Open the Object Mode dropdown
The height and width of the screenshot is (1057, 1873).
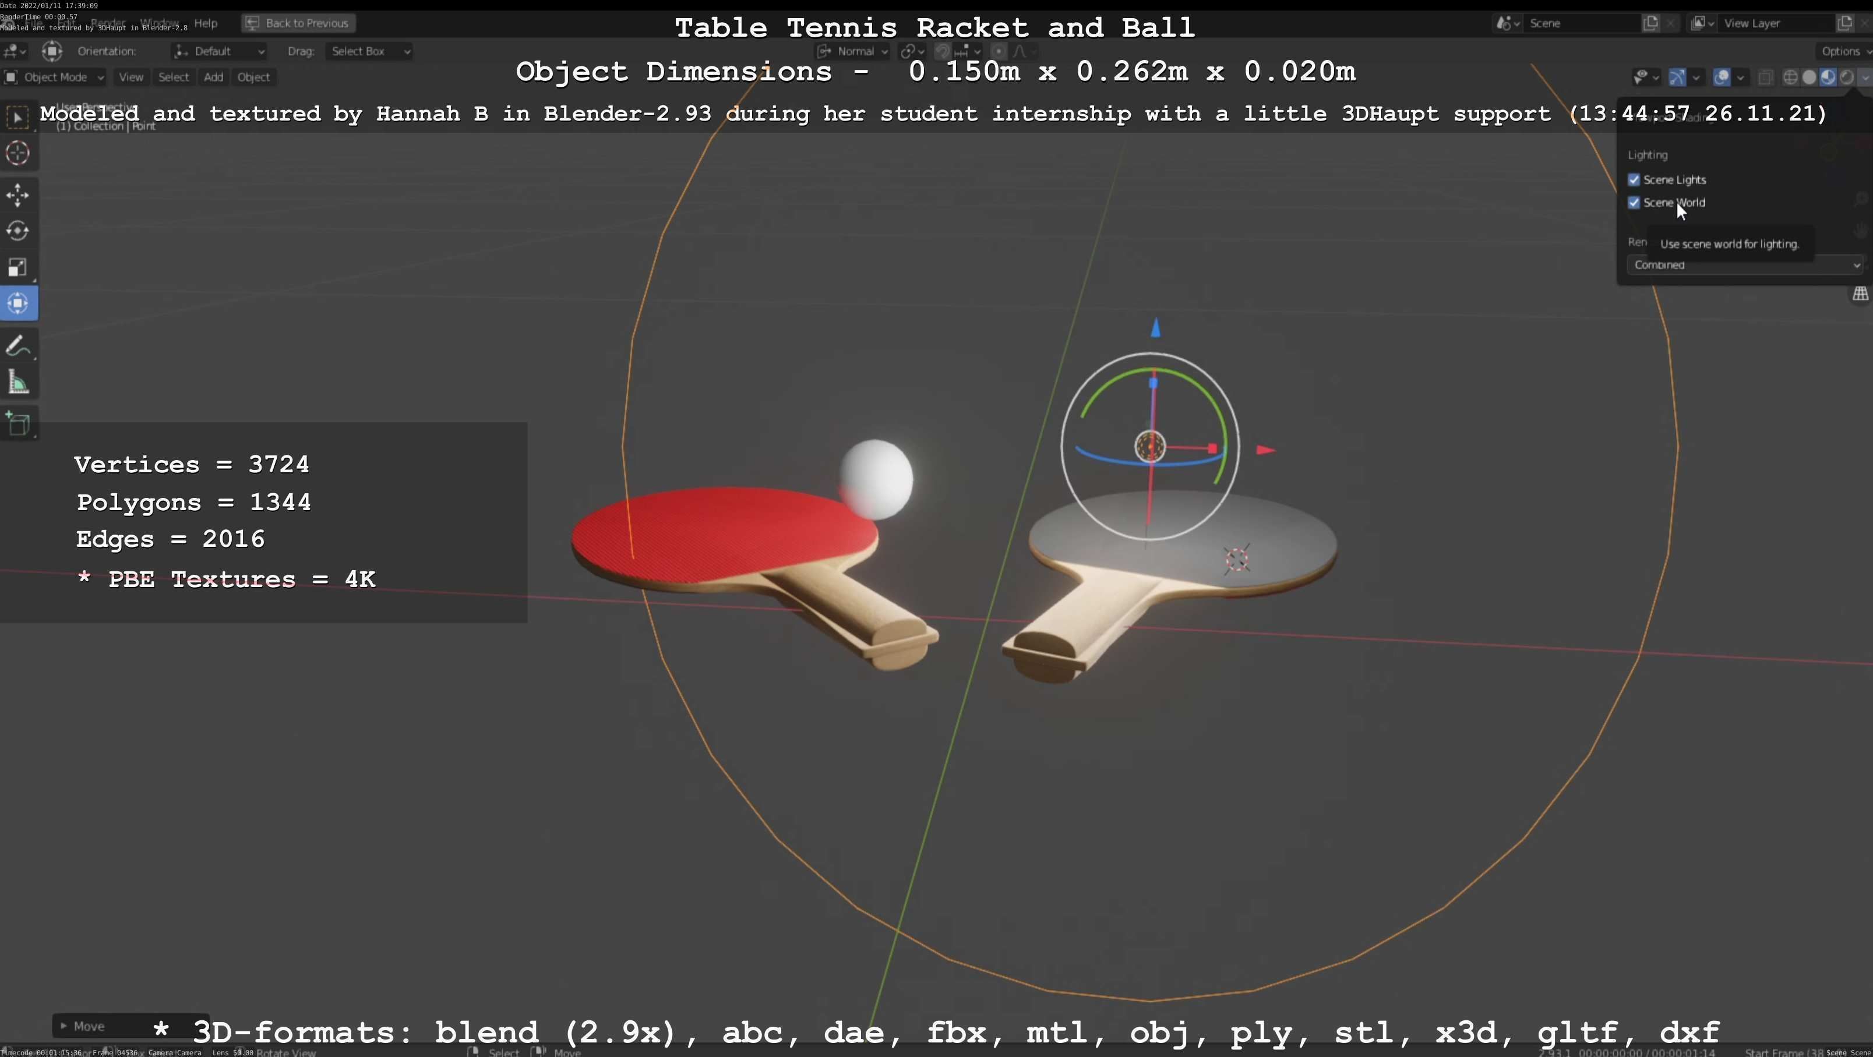[x=55, y=77]
